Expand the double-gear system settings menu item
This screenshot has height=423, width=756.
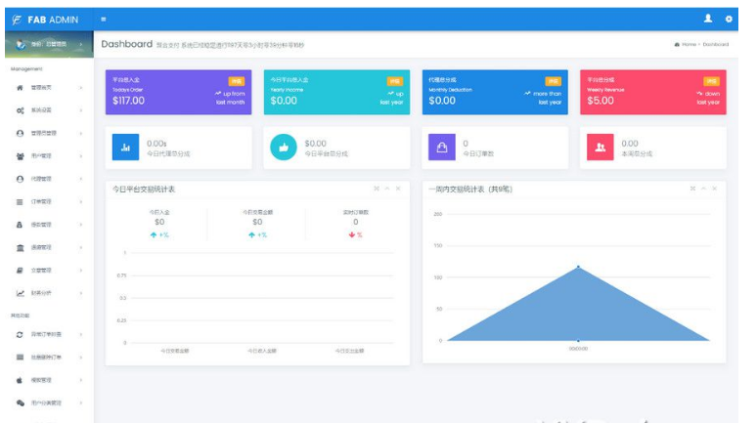pos(21,110)
